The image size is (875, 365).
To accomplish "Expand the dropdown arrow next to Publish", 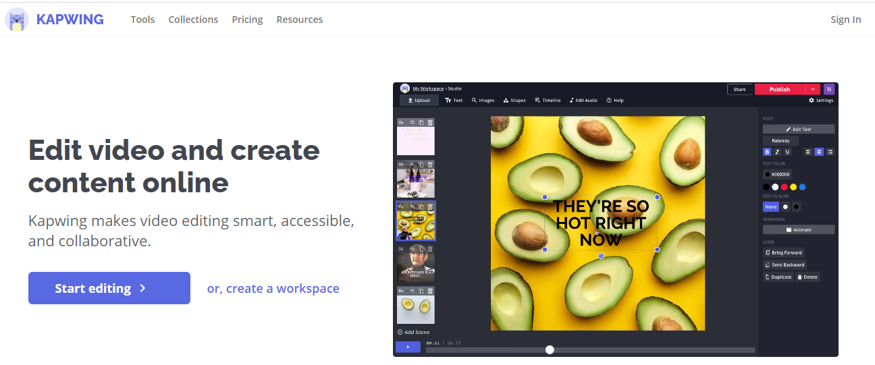I will pyautogui.click(x=813, y=89).
